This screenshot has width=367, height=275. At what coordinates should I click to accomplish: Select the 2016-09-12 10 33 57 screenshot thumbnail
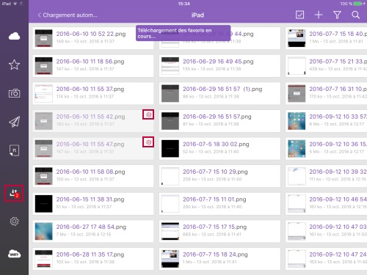[297, 121]
